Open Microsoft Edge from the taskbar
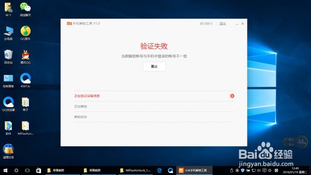This screenshot has height=175, width=311. point(160,170)
